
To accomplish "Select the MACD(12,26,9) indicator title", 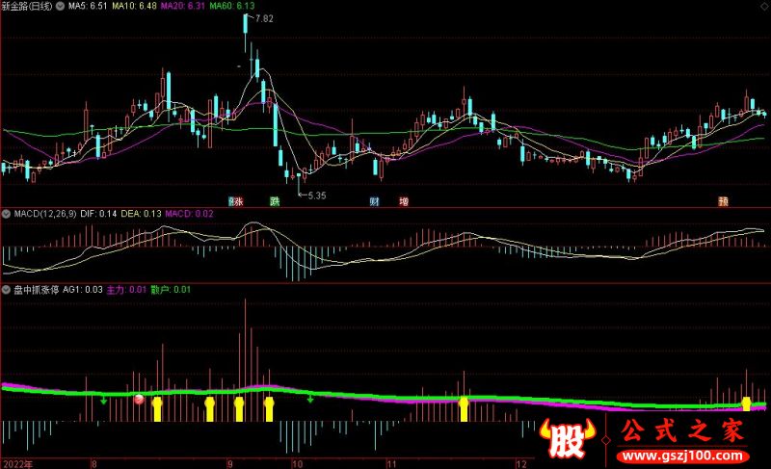I will [45, 214].
